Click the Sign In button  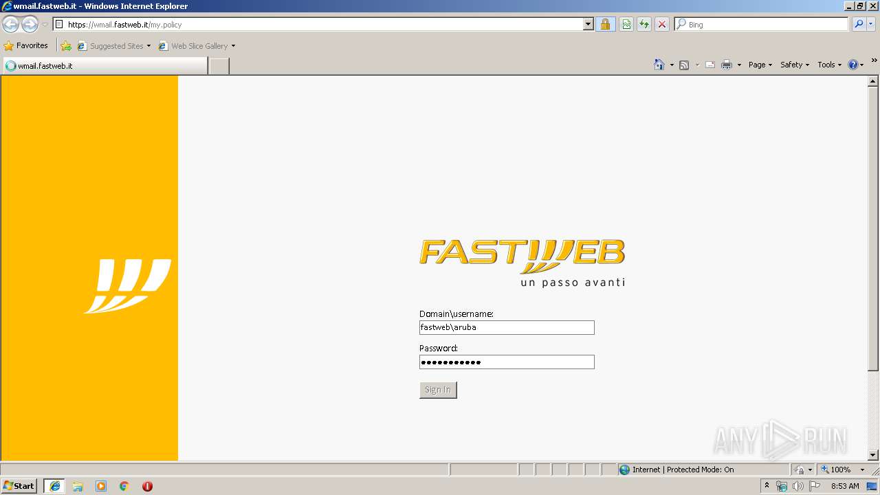click(x=438, y=390)
